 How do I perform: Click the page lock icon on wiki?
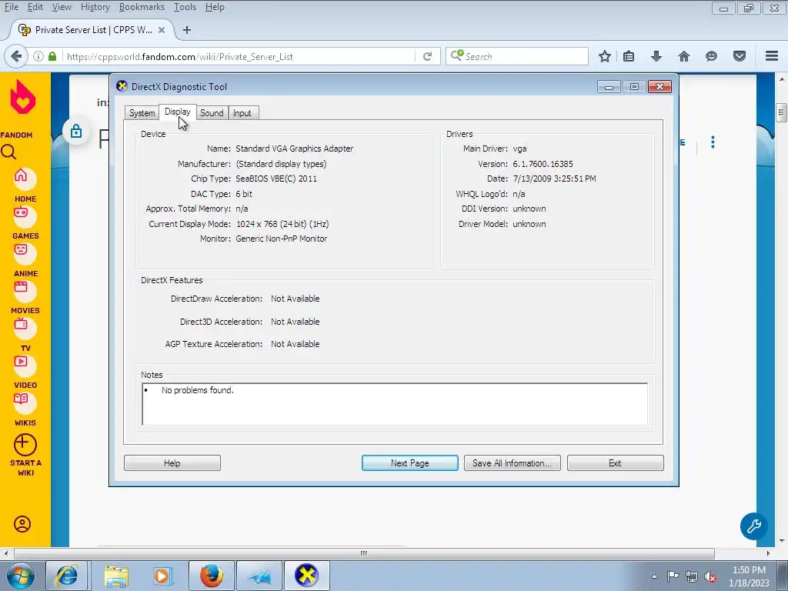click(x=76, y=131)
